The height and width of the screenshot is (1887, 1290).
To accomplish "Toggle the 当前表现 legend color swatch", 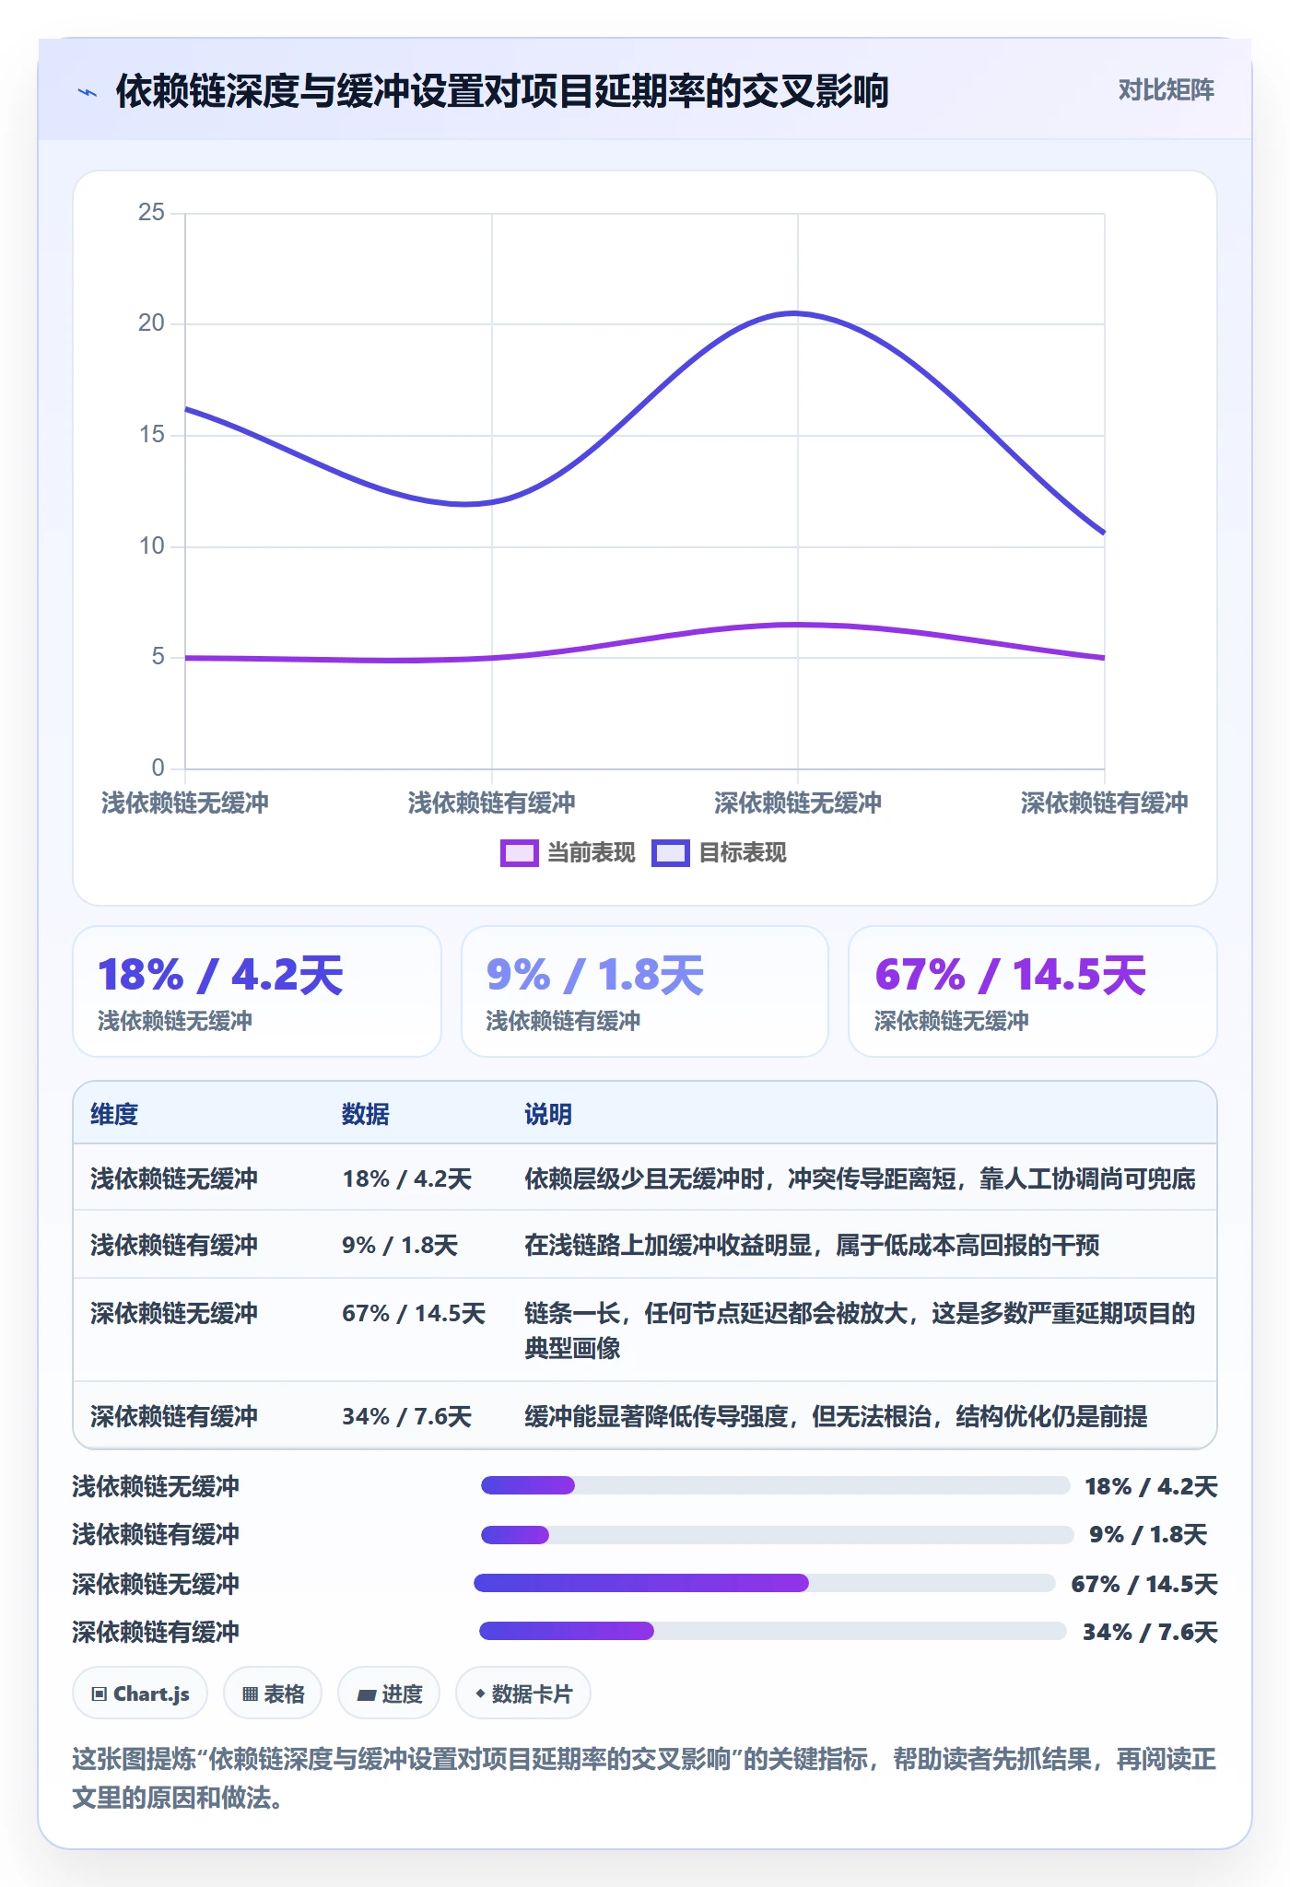I will 519,853.
